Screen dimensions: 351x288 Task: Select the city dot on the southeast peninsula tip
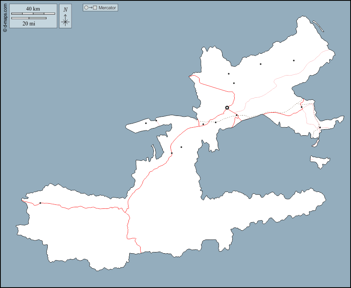[320, 128]
